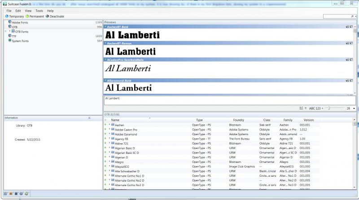Select the Adobe Garamond row name

point(126,134)
